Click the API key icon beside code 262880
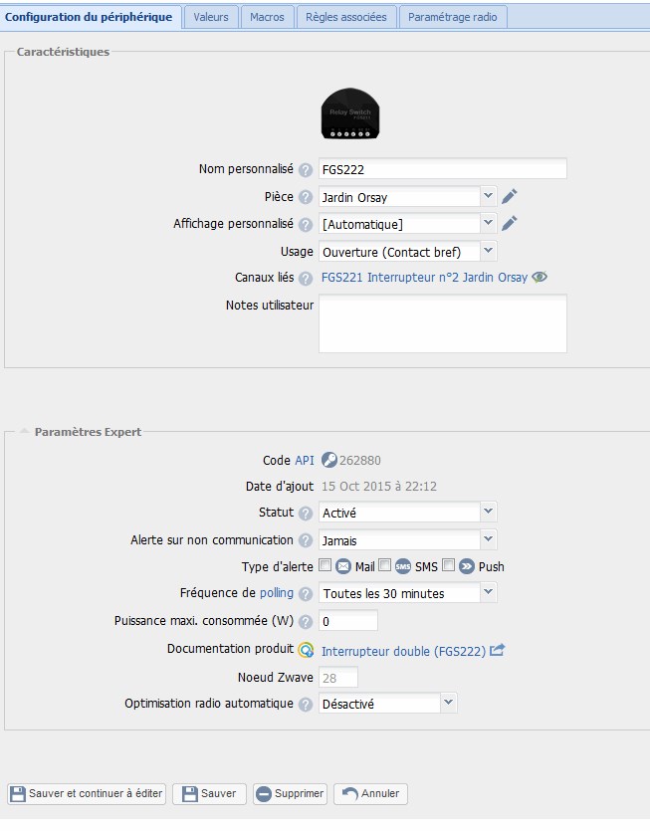Screen dimensions: 650x831 [x=329, y=460]
